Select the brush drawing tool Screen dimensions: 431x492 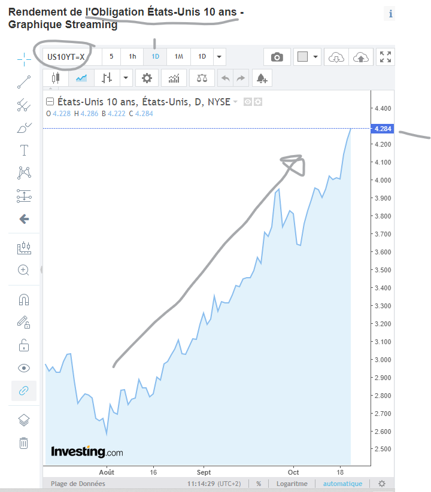click(24, 127)
